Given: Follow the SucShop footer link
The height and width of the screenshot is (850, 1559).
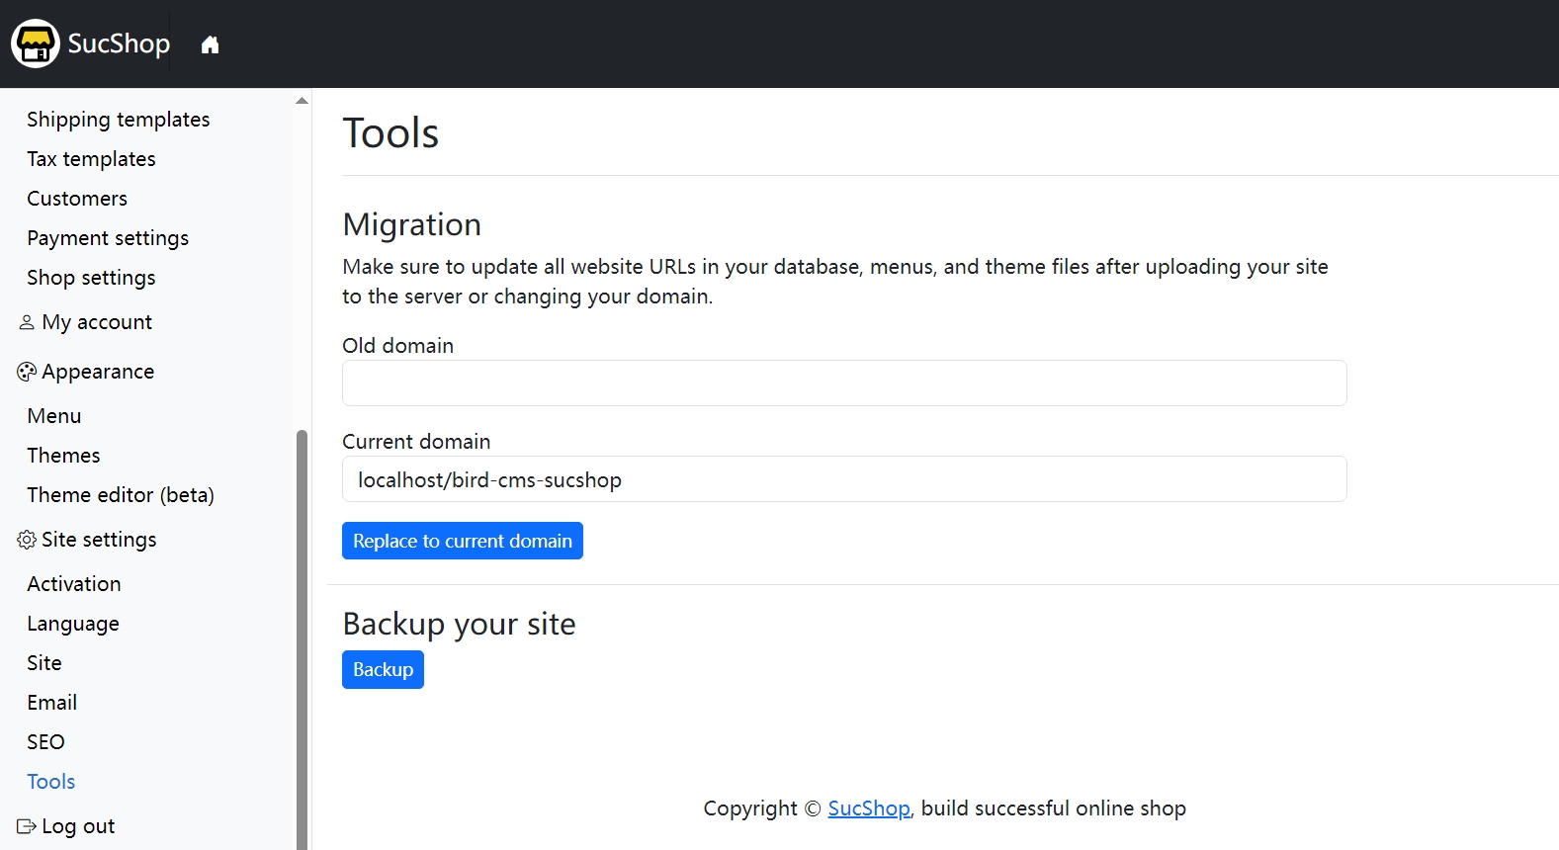Looking at the screenshot, I should pyautogui.click(x=868, y=808).
